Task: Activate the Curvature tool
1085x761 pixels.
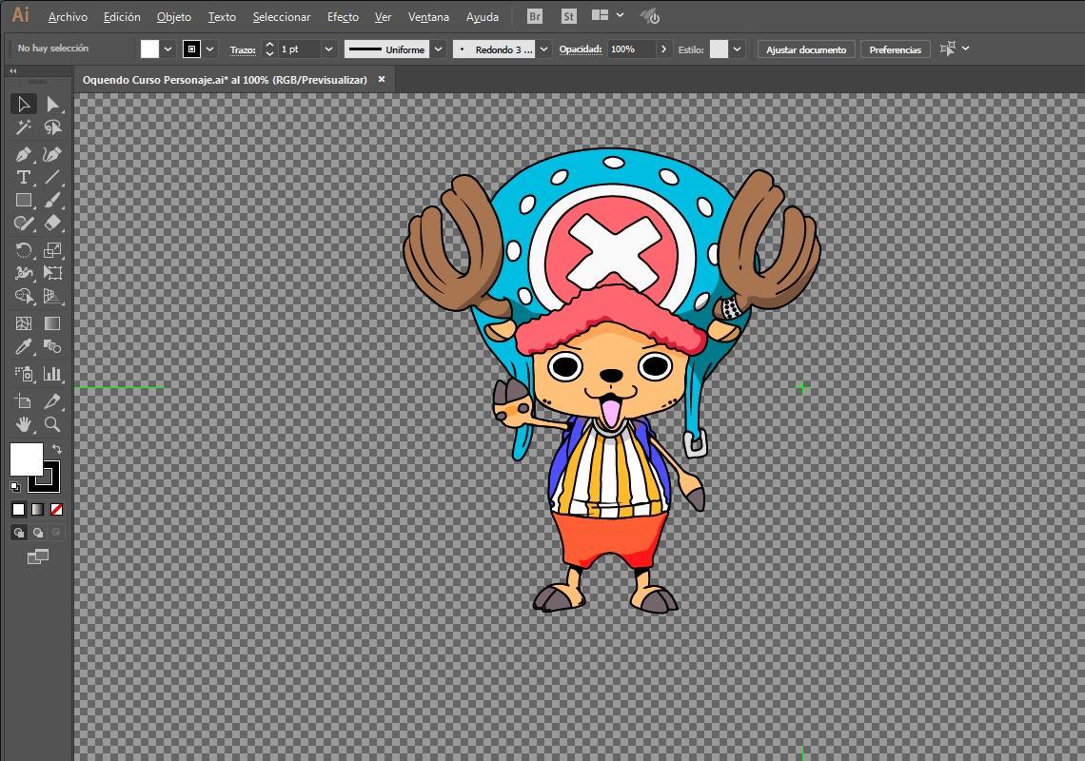Action: (x=52, y=154)
